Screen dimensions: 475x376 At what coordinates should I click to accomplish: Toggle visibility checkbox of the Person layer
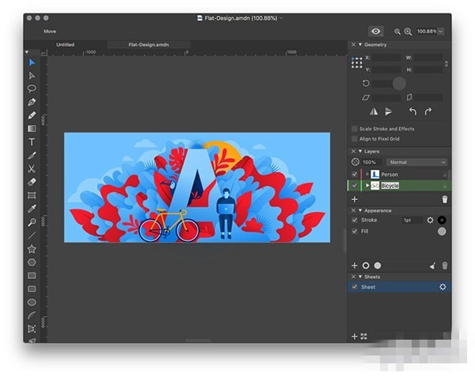click(x=354, y=174)
